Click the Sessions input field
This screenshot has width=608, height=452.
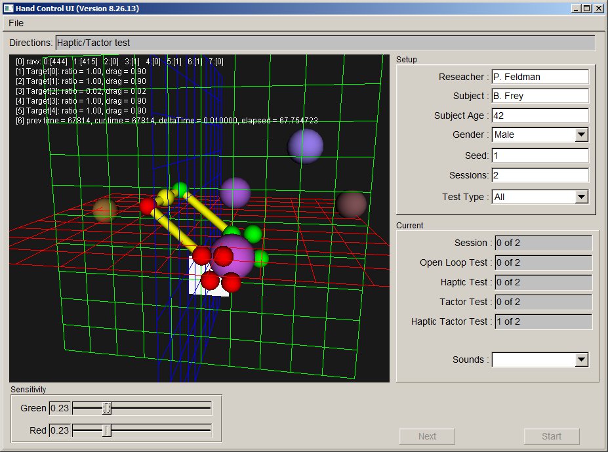540,175
